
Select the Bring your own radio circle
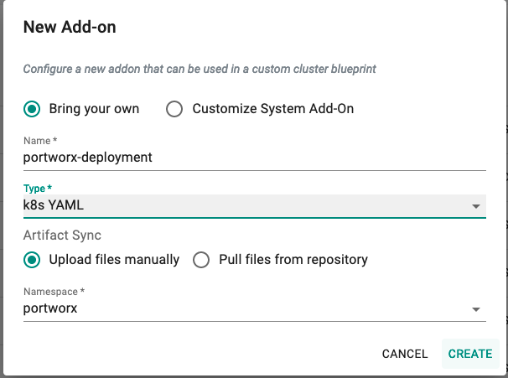(x=32, y=109)
